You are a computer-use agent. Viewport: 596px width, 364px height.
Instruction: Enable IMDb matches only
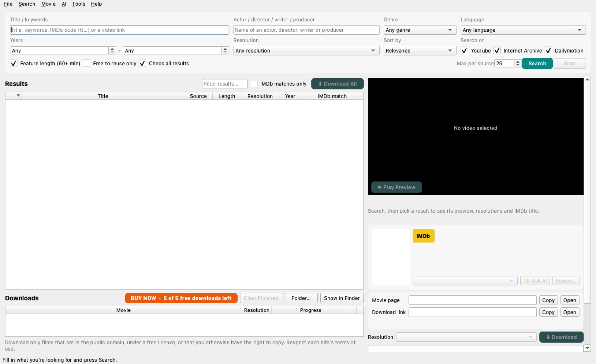point(254,84)
